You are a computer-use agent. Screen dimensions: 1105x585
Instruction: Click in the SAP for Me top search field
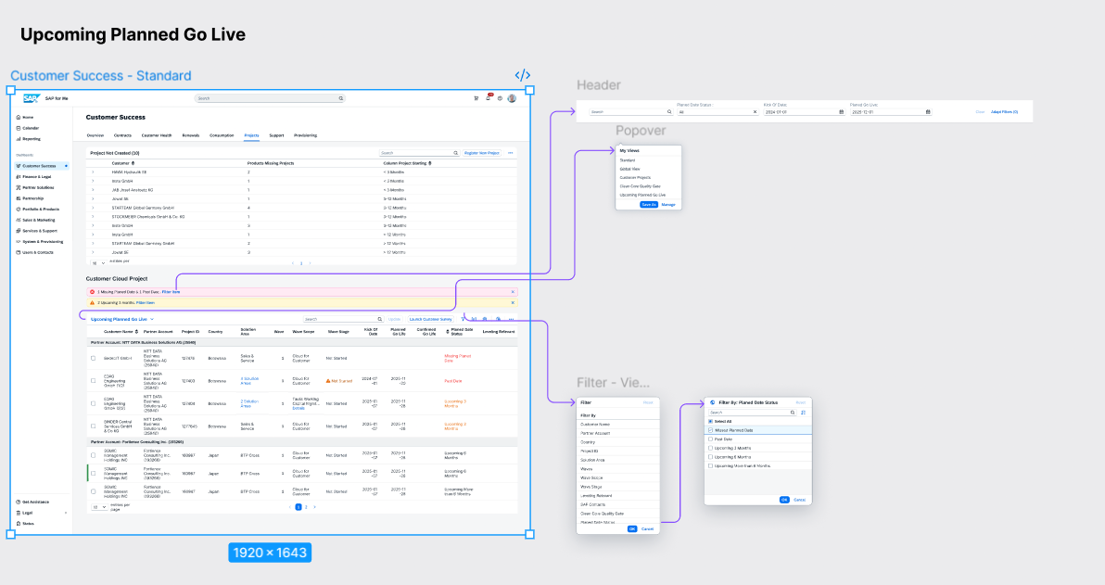(x=269, y=98)
